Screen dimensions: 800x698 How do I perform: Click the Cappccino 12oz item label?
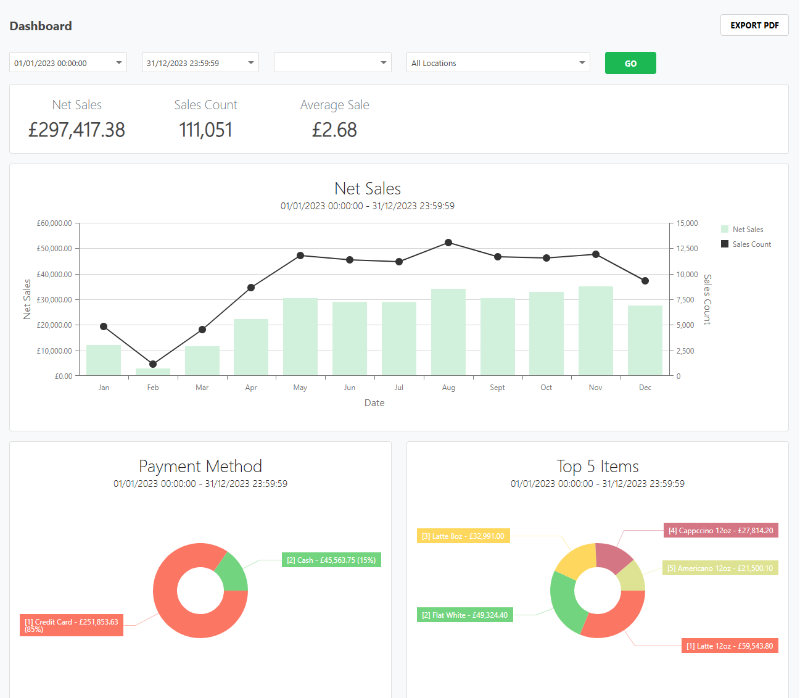click(720, 531)
